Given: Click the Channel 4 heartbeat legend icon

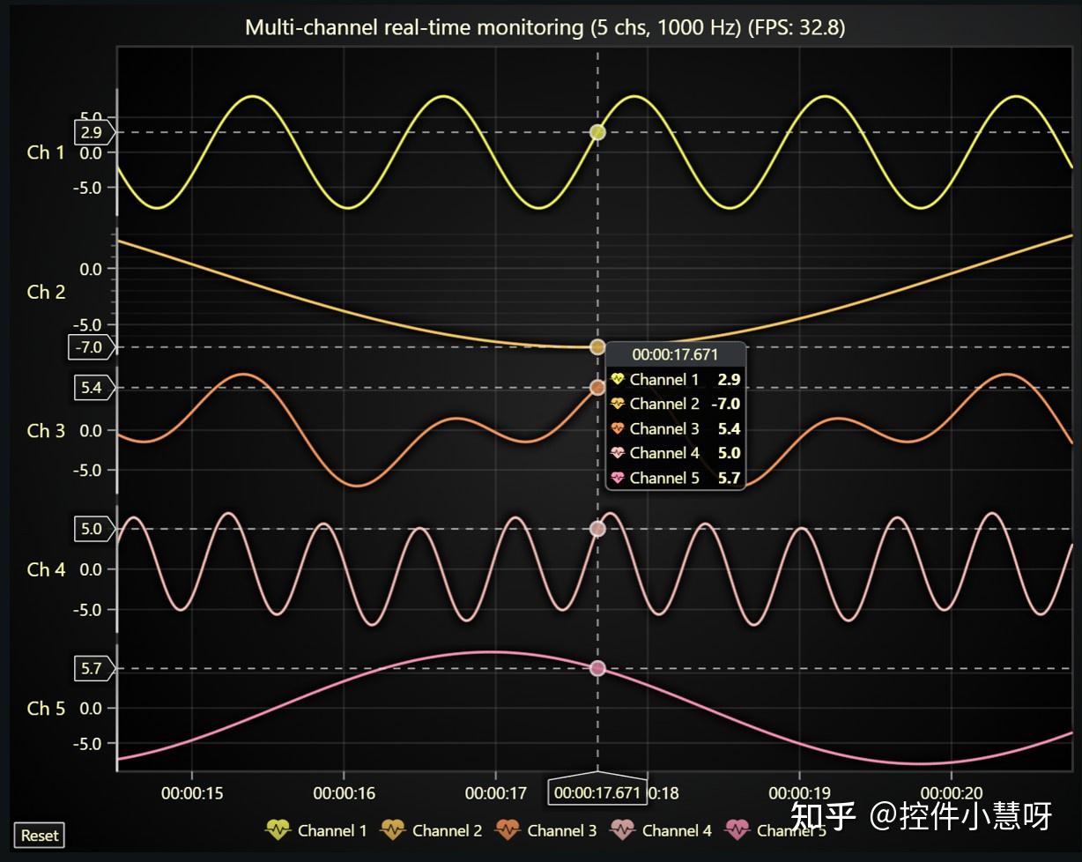Looking at the screenshot, I should click(x=624, y=829).
